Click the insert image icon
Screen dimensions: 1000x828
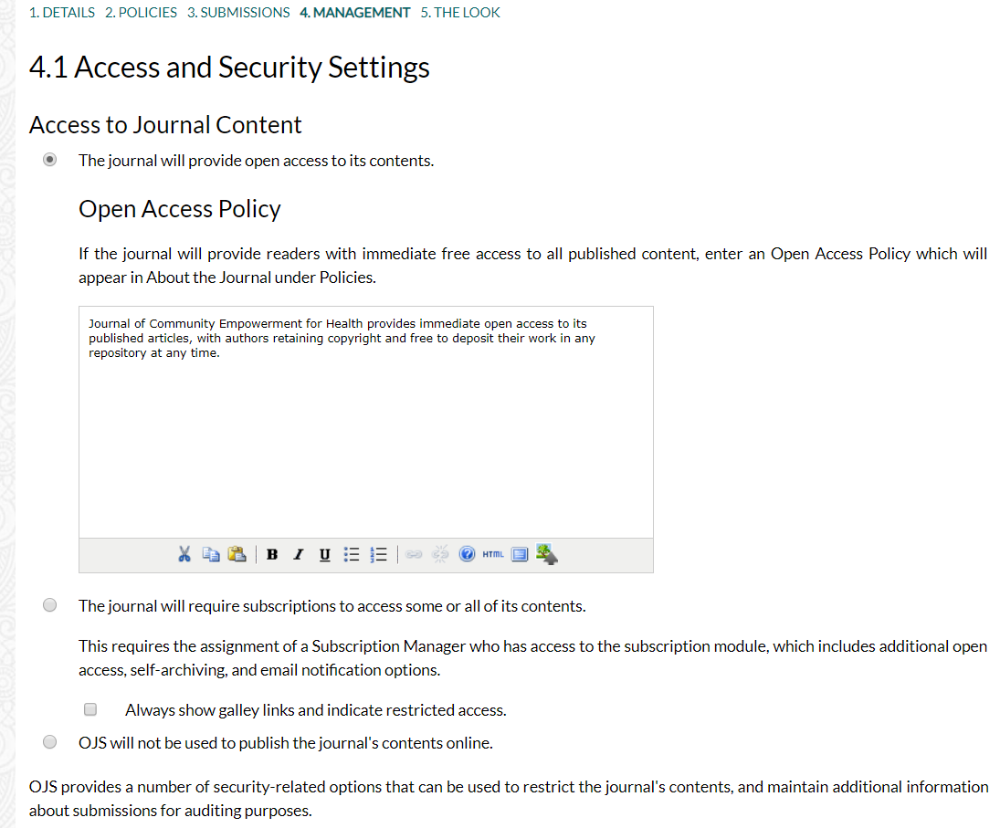click(x=546, y=554)
